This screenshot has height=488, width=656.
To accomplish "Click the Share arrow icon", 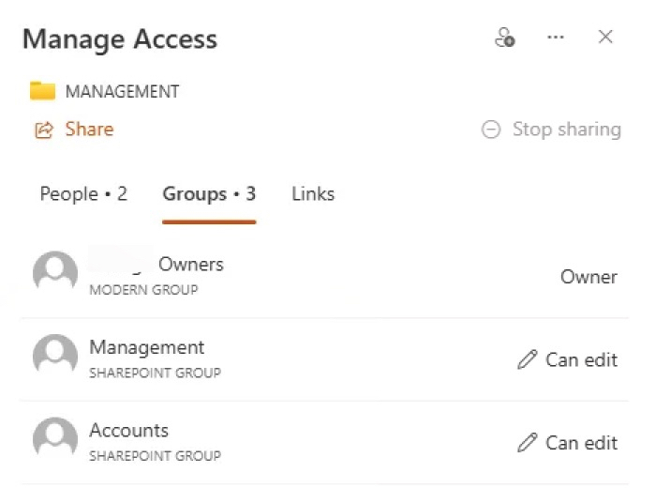I will 43,130.
